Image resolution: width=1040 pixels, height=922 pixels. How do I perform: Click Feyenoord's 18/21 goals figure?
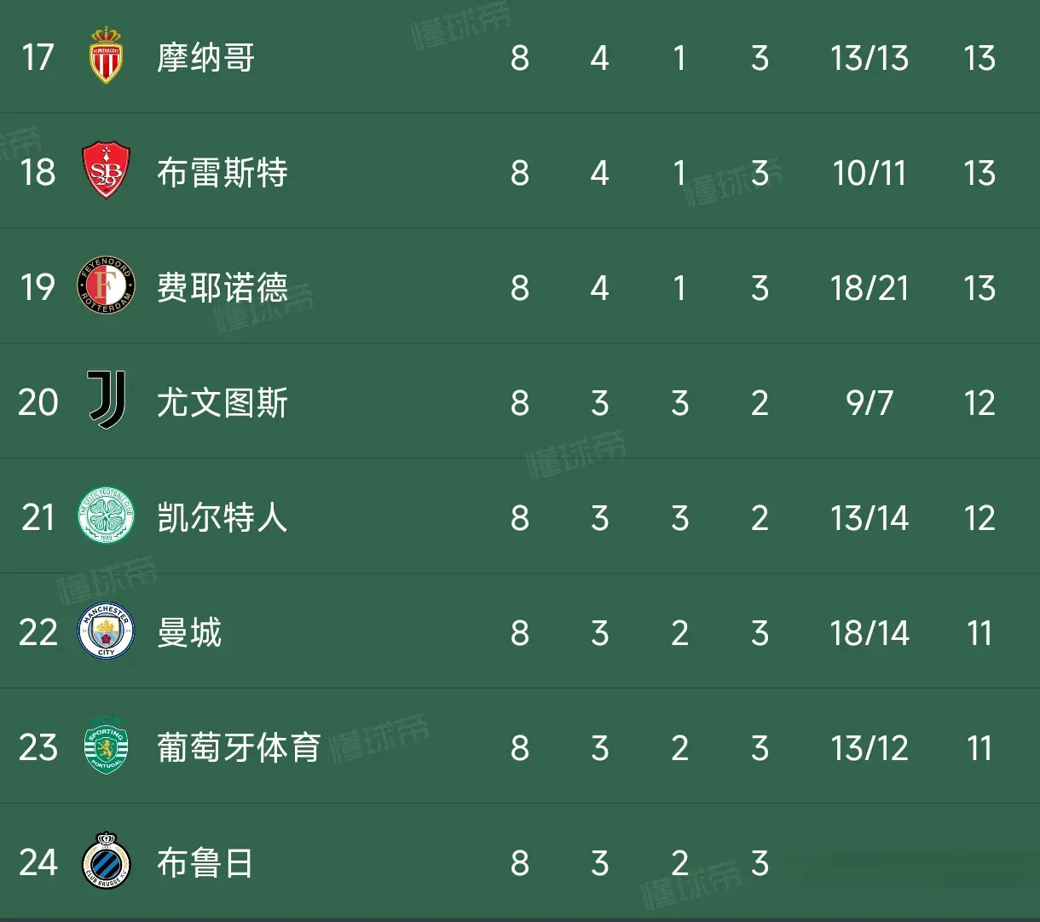coord(870,288)
